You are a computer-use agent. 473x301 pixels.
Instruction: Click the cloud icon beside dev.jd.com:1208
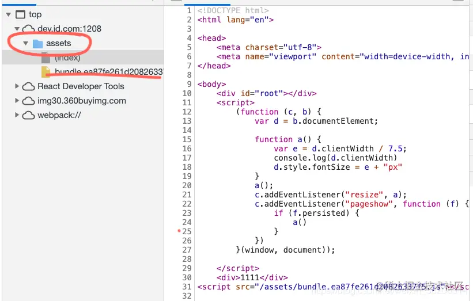[28, 29]
